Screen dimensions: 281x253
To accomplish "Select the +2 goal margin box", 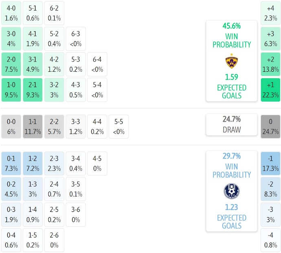I will [x=270, y=64].
